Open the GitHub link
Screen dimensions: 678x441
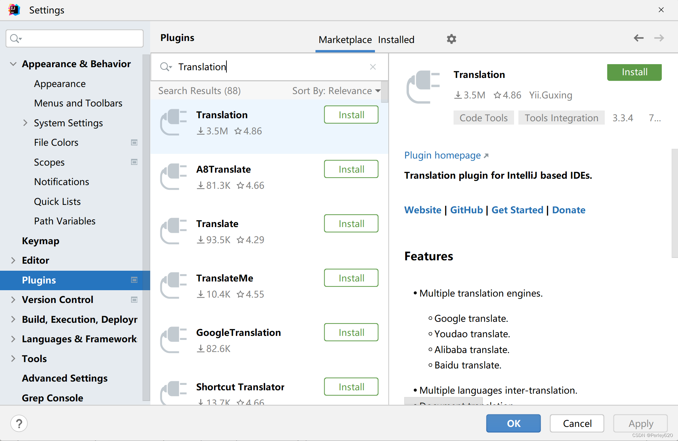[x=466, y=210]
